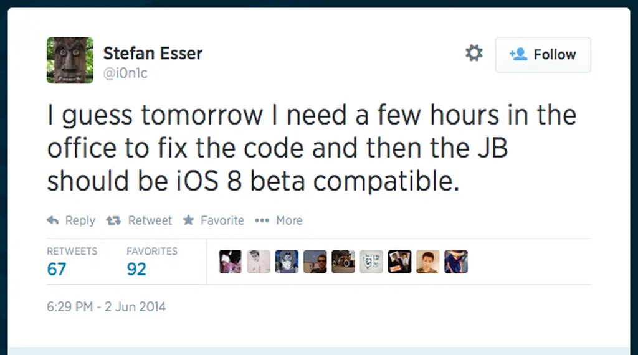Click the black-and-white portrait avatar
The image size is (638, 355).
[x=259, y=262]
